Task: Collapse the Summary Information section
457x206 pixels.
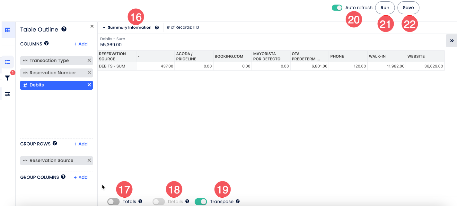Action: (x=104, y=28)
